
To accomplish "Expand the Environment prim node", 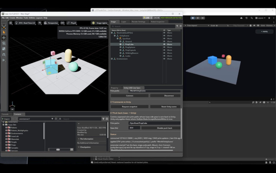I will click(x=112, y=59).
